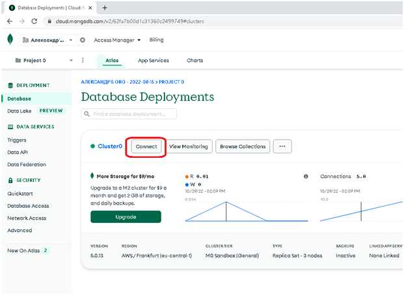The height and width of the screenshot is (295, 404).
Task: Close the Database Deployments browser tab
Action: 90,8
